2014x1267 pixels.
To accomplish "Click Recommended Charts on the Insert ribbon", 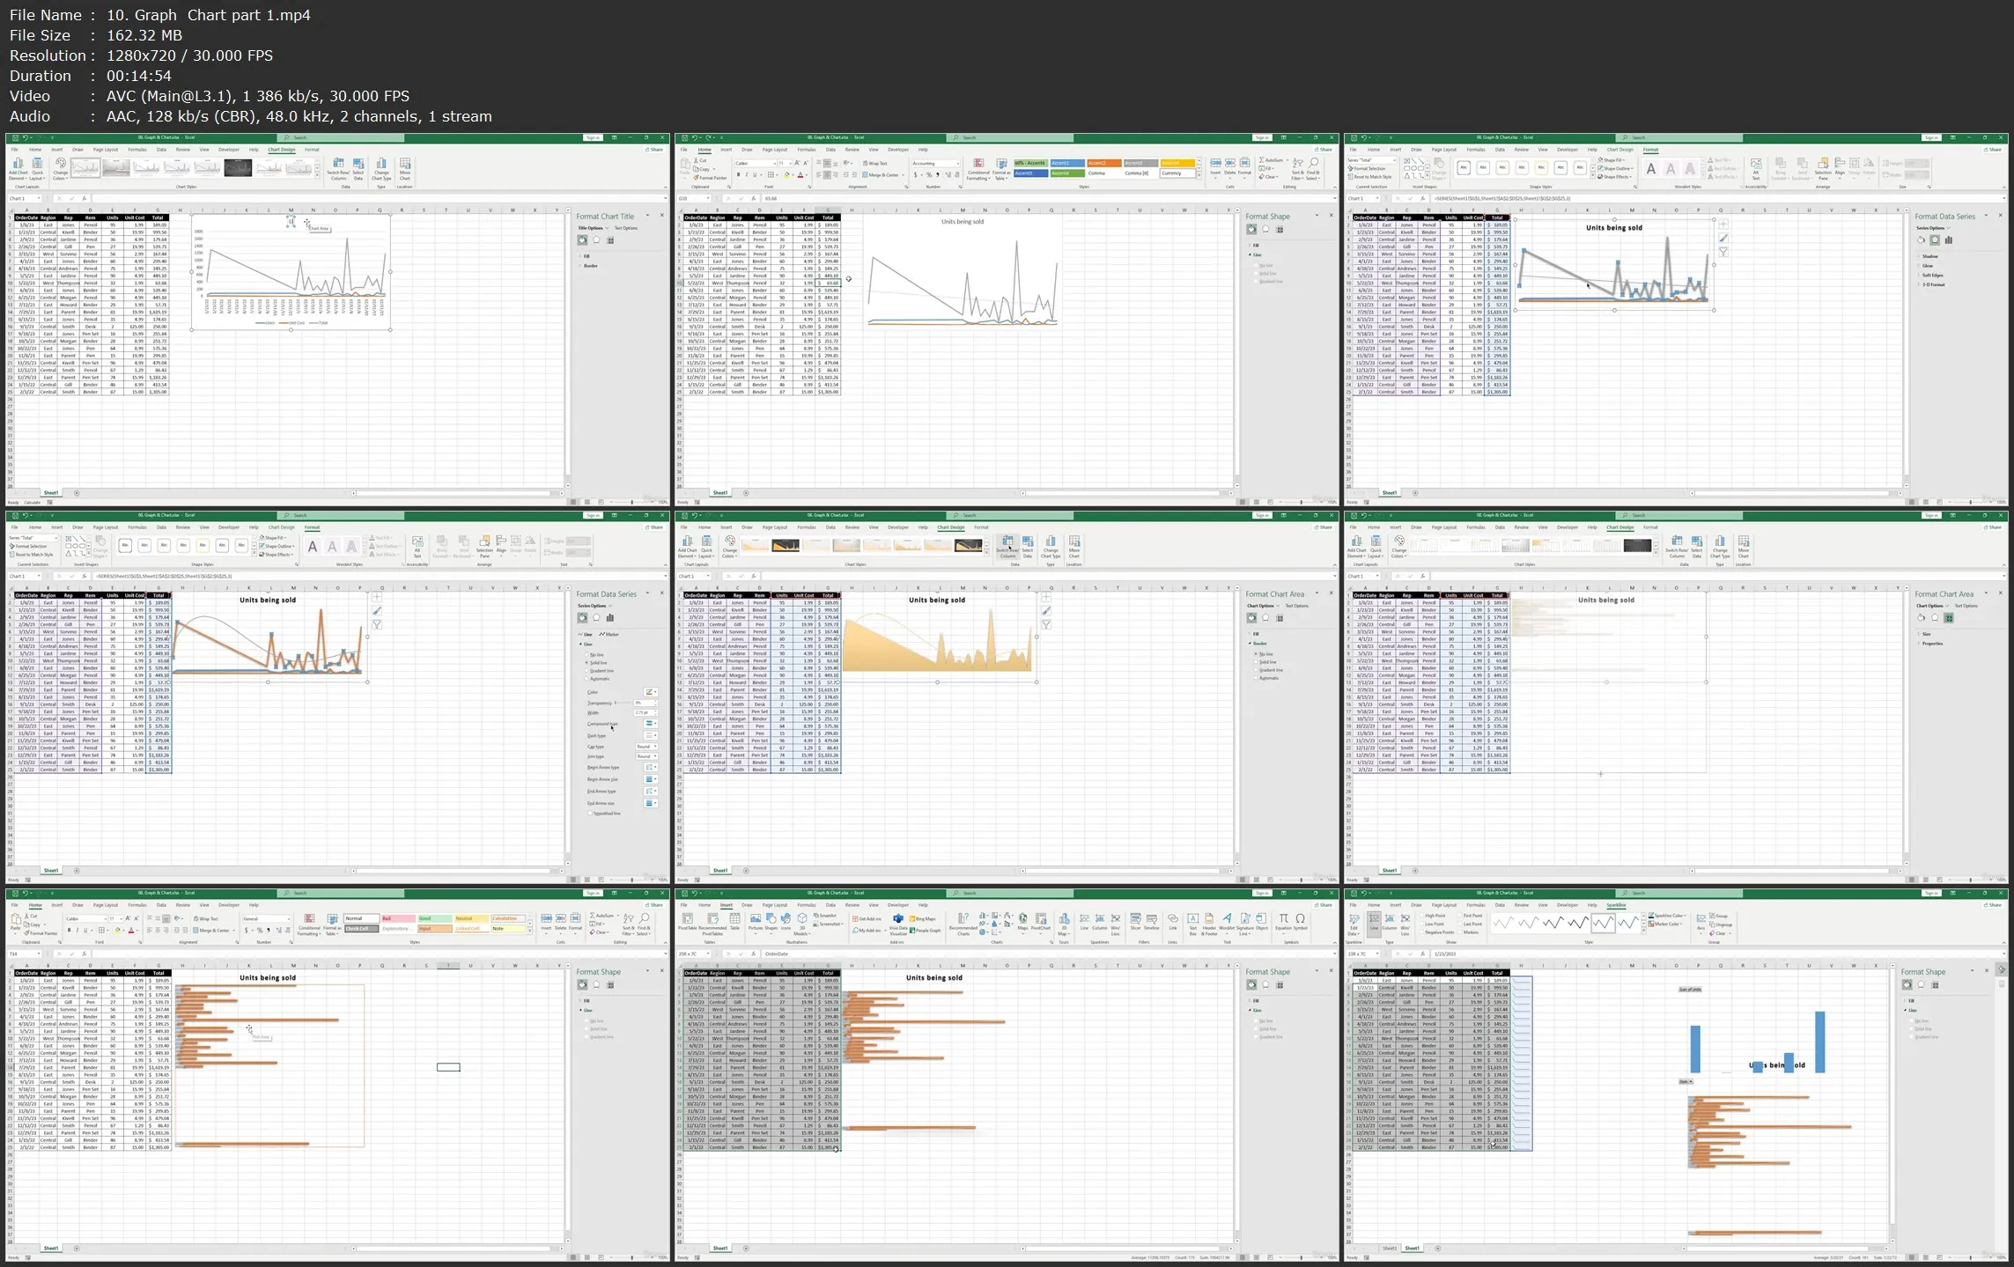I will [963, 924].
